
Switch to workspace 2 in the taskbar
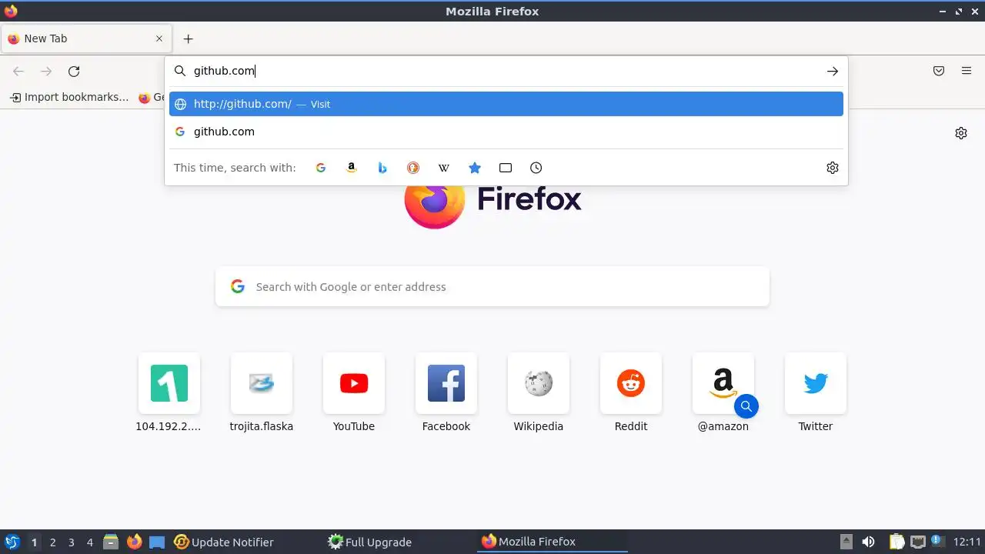pos(53,542)
